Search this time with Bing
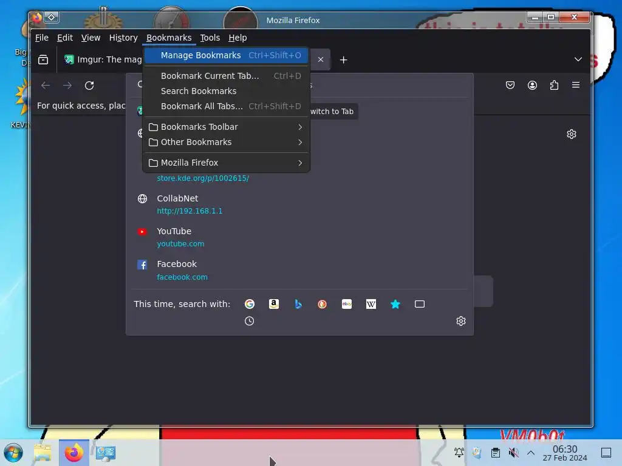Viewport: 622px width, 466px height. (x=298, y=304)
